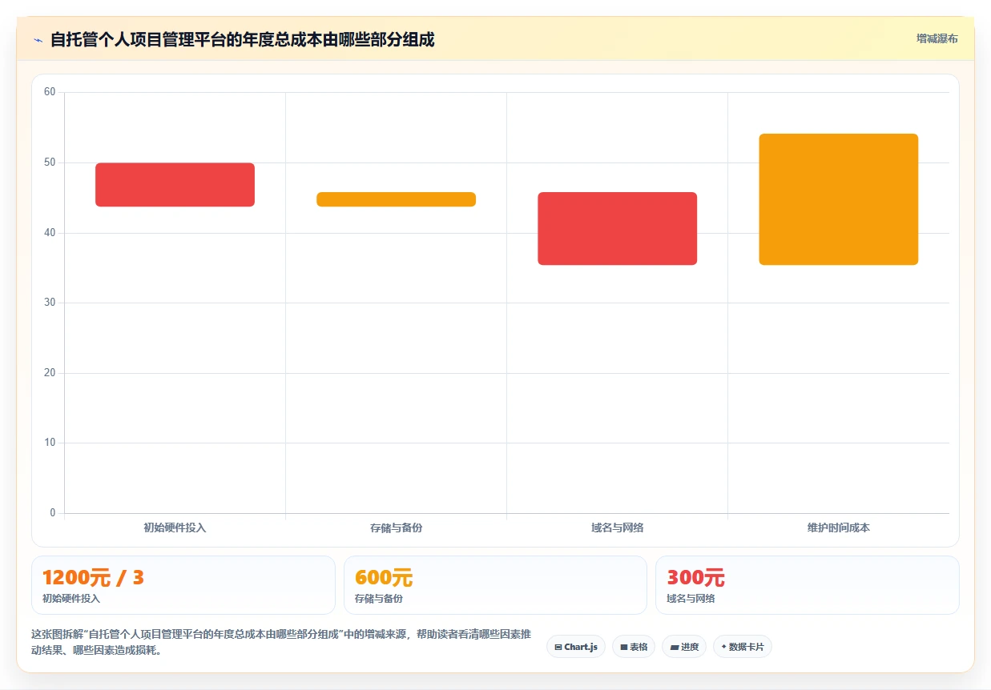Click the 域名与网络 caption under 300元
Screen dimensions: 991x690
point(691,599)
